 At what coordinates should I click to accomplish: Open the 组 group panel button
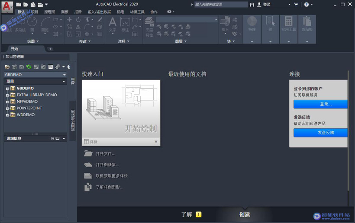(270, 29)
